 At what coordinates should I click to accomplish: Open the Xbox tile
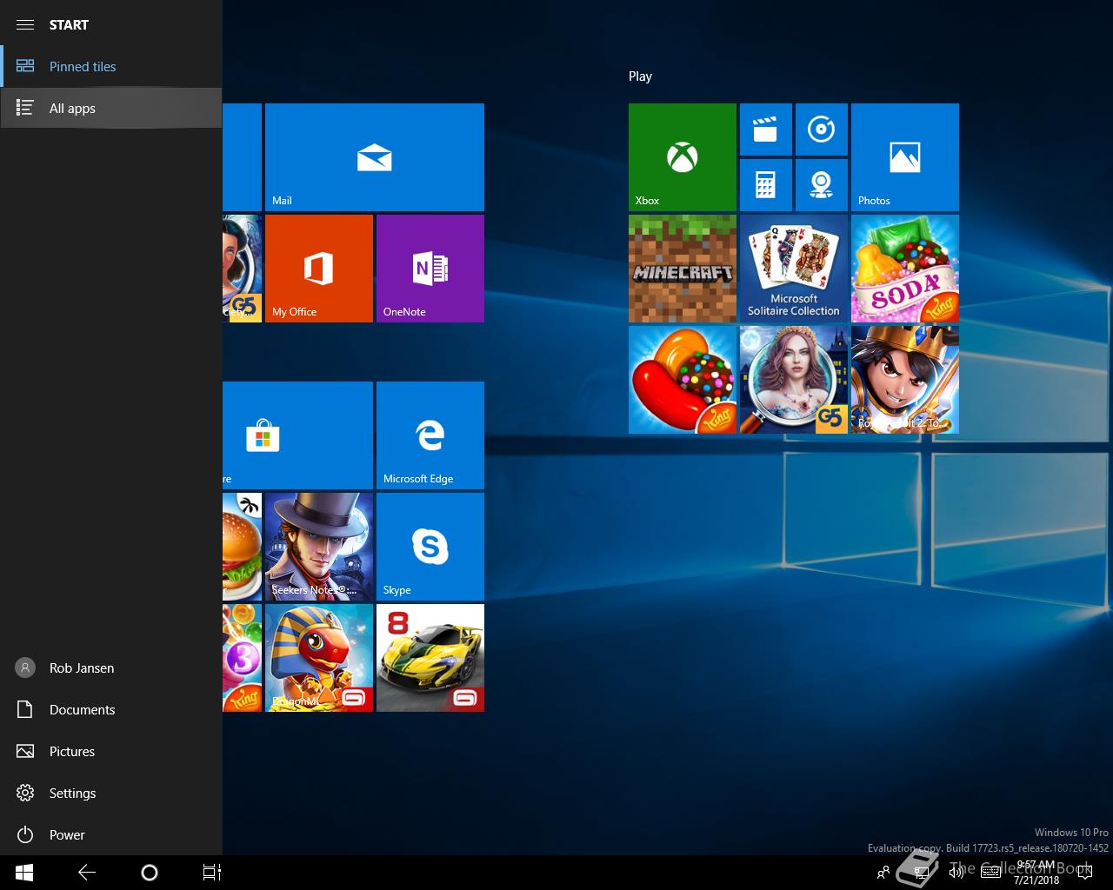(x=682, y=157)
